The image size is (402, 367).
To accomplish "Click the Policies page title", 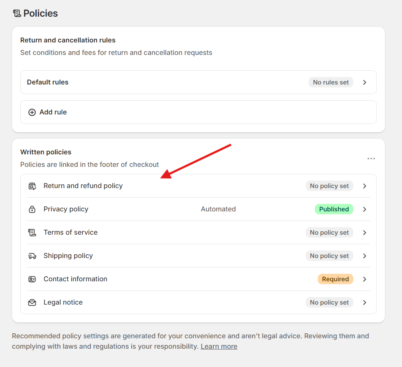I will [x=40, y=13].
